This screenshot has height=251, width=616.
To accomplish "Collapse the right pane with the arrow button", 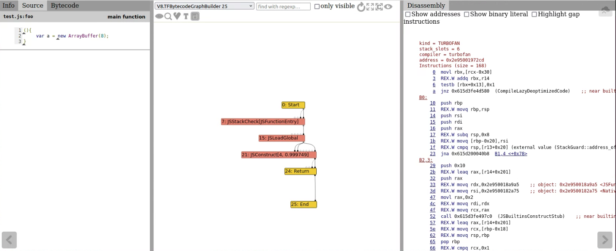I will 605,240.
